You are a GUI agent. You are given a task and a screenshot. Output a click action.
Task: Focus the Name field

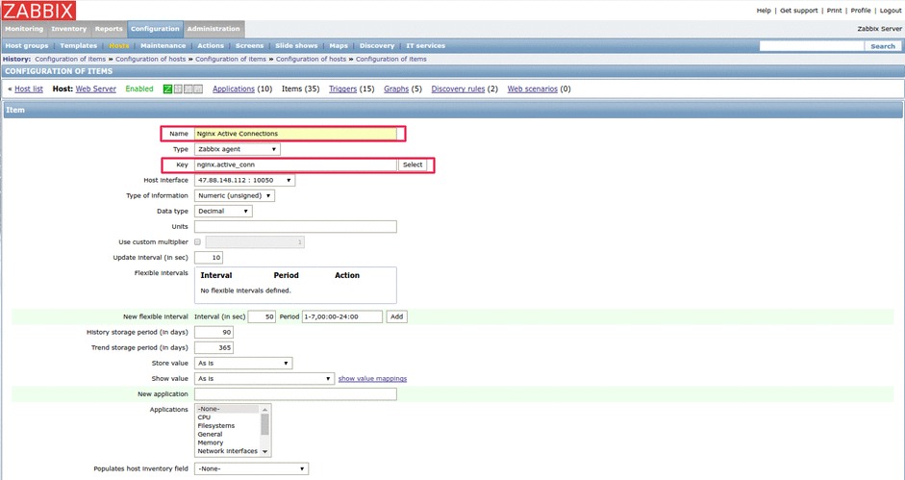click(x=295, y=134)
